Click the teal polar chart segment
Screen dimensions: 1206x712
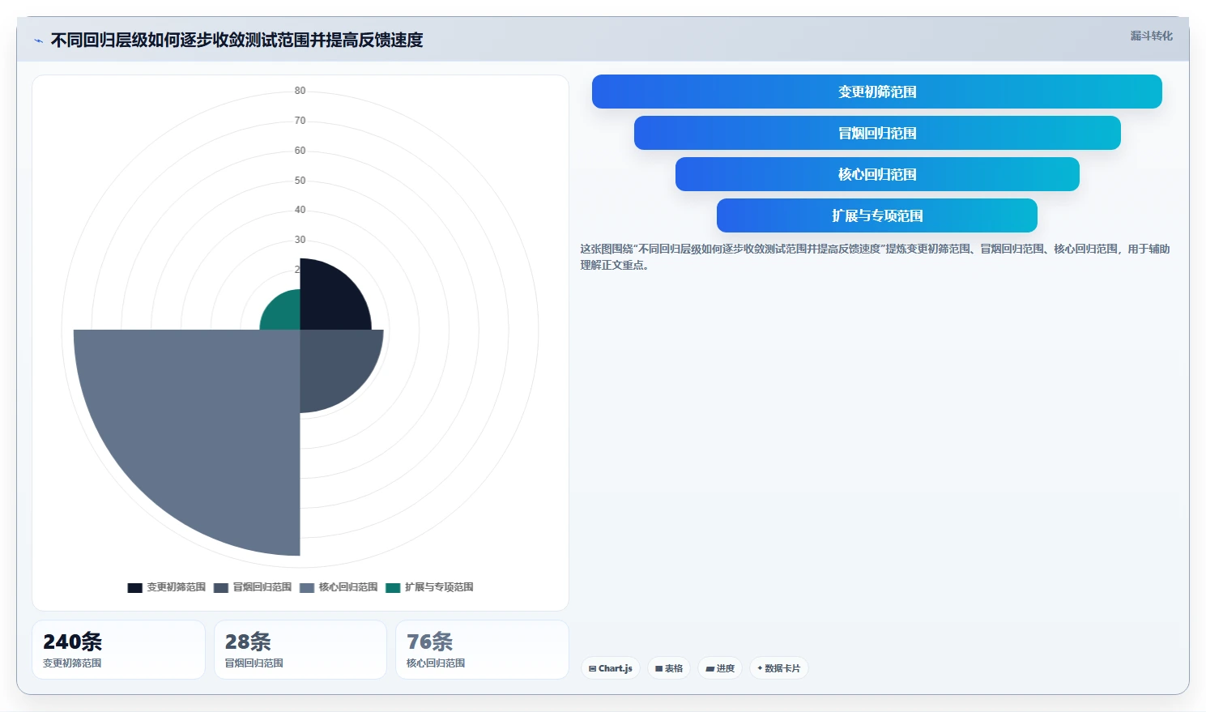(283, 313)
